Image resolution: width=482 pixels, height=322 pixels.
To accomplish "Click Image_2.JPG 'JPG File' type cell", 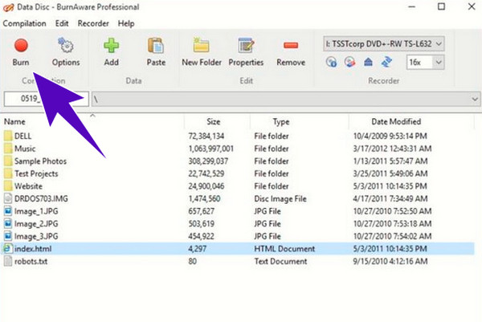I will (268, 224).
